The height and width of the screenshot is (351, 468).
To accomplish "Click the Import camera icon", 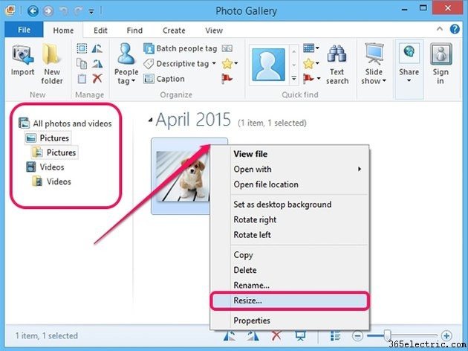I will pos(23,55).
